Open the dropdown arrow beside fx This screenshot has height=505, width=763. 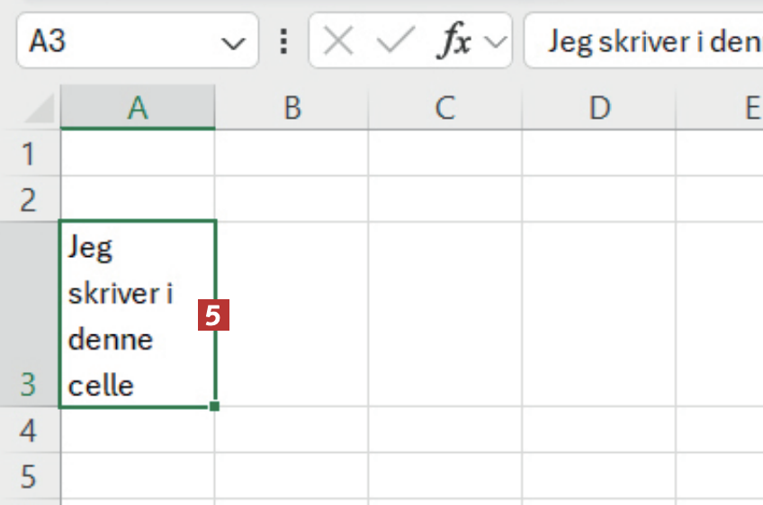pyautogui.click(x=494, y=41)
